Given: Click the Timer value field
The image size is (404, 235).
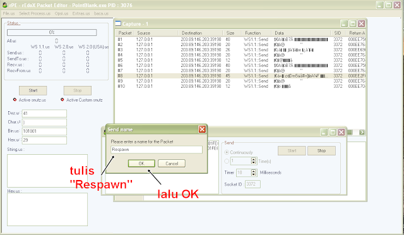Looking at the screenshot, I should [x=244, y=172].
